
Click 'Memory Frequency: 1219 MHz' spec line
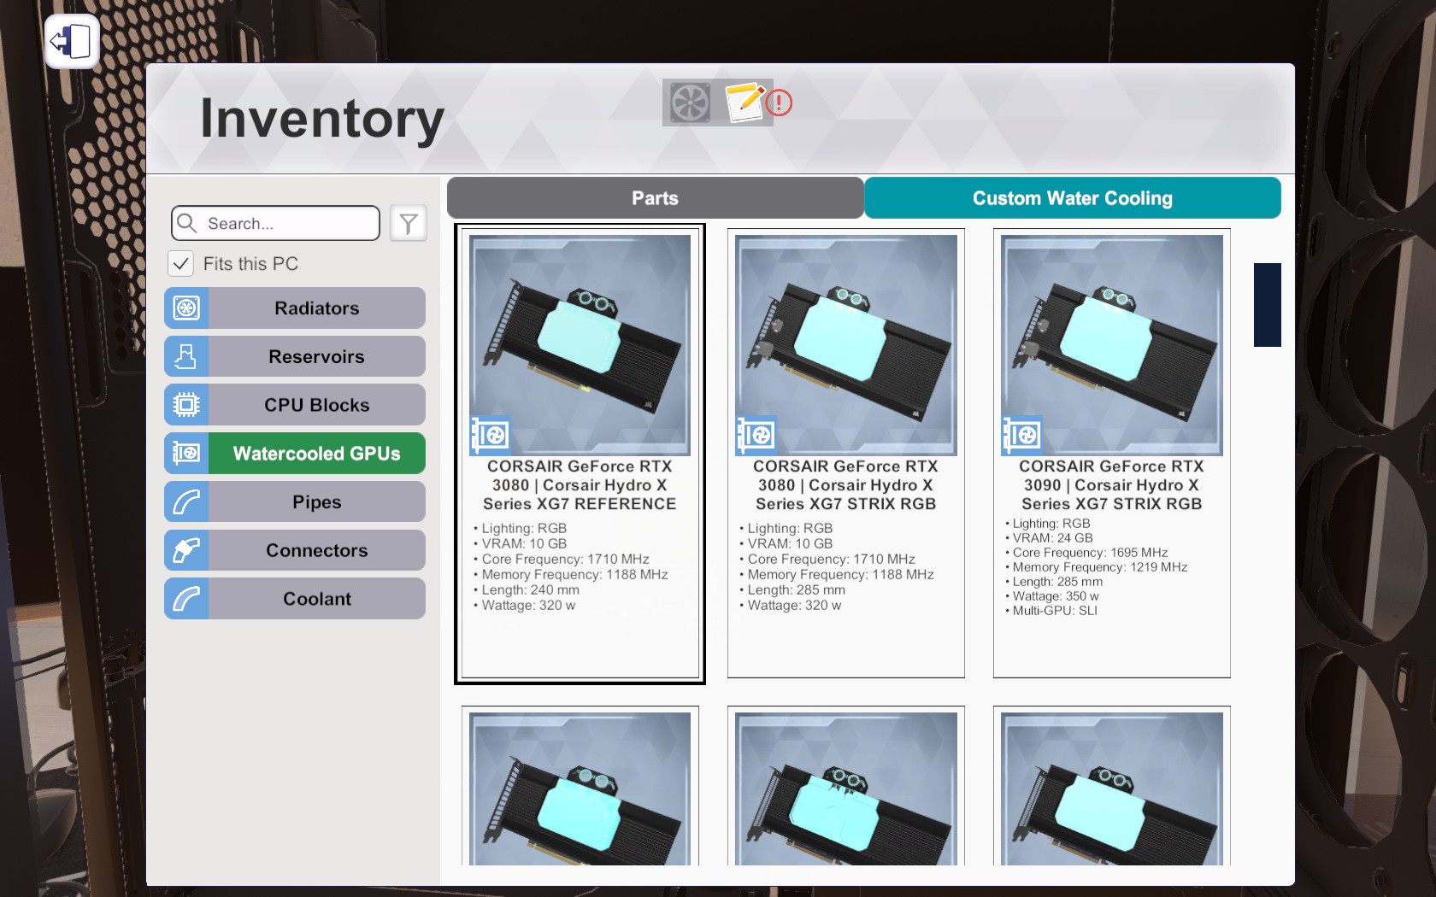(x=1096, y=567)
